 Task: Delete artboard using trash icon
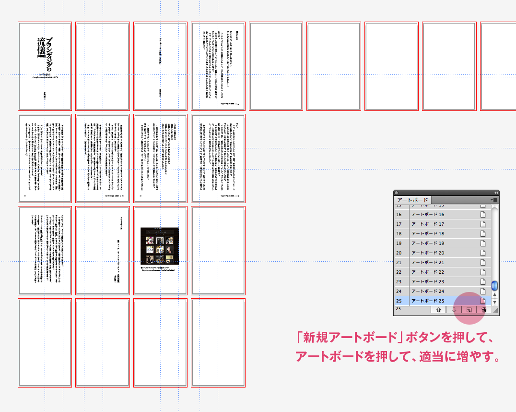(x=484, y=310)
